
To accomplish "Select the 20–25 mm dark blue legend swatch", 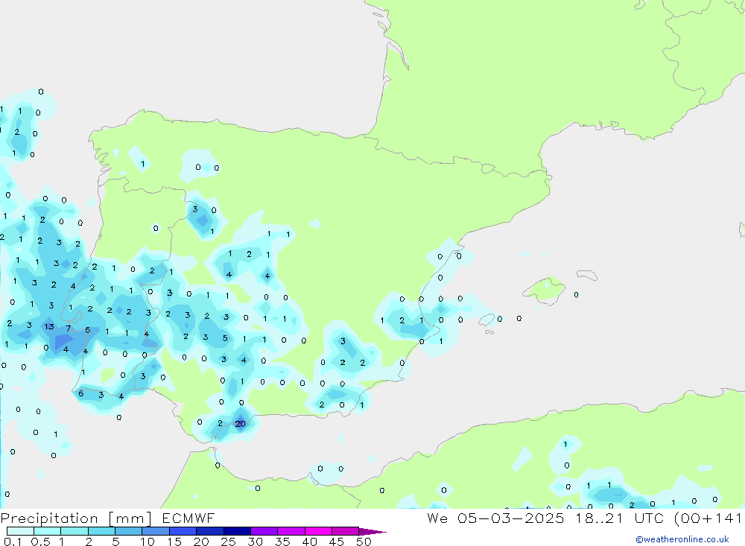I will [x=209, y=531].
